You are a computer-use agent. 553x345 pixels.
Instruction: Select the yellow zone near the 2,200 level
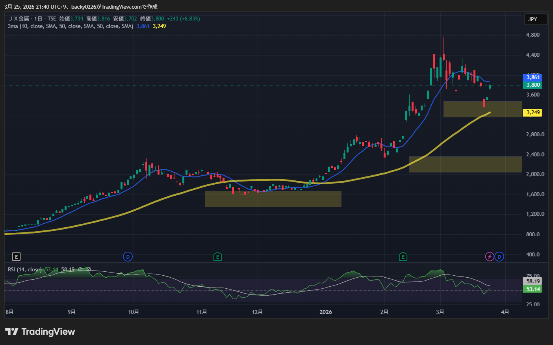coord(466,164)
